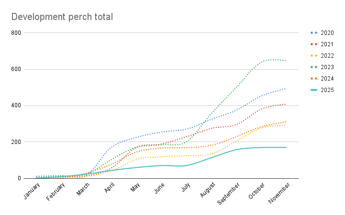
Task: Select the 2020 legend label
Action: (328, 33)
